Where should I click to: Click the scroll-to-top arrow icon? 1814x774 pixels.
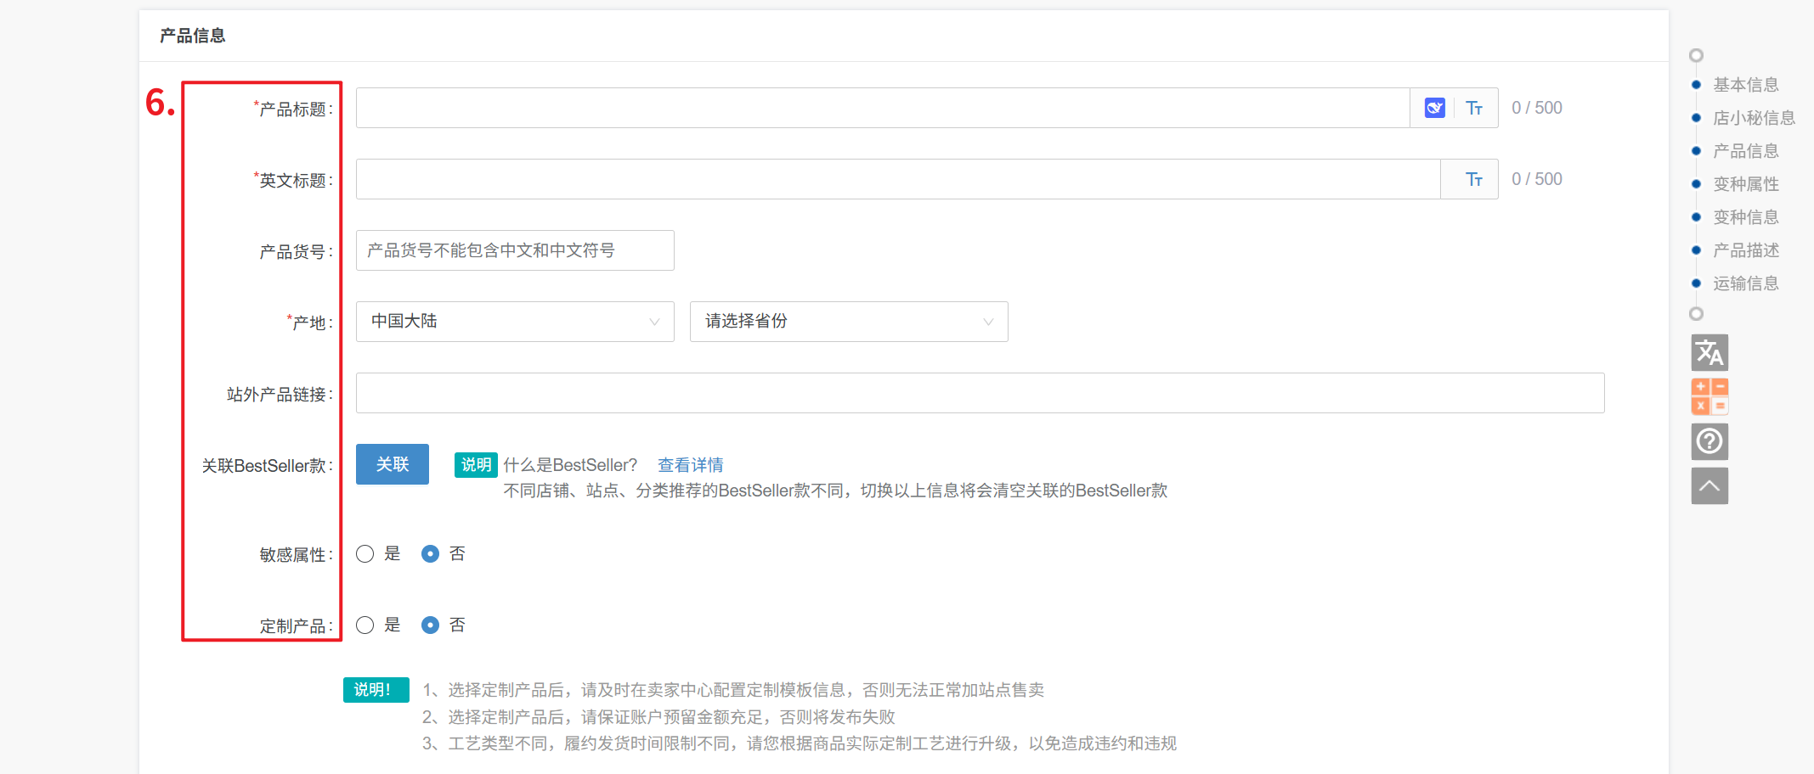coord(1709,486)
